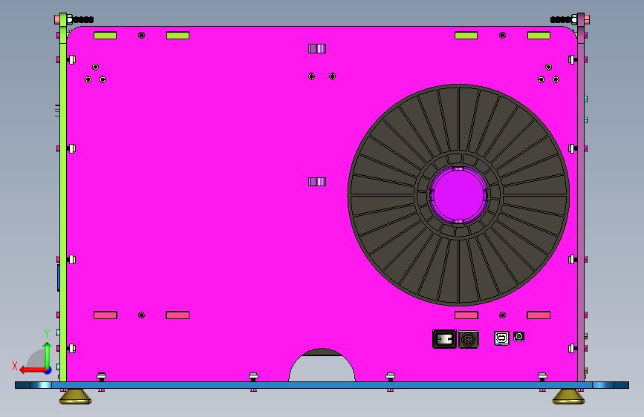Click the screw hole between the bottom-left pink tabs

pyautogui.click(x=141, y=315)
